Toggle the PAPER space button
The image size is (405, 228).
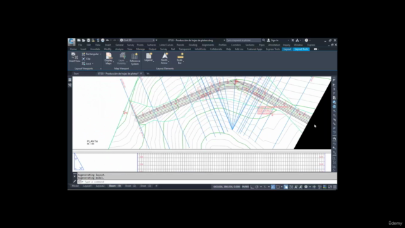(245, 187)
